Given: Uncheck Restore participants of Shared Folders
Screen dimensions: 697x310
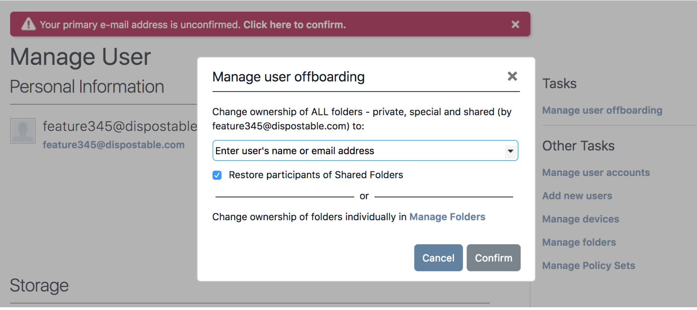Looking at the screenshot, I should point(217,175).
